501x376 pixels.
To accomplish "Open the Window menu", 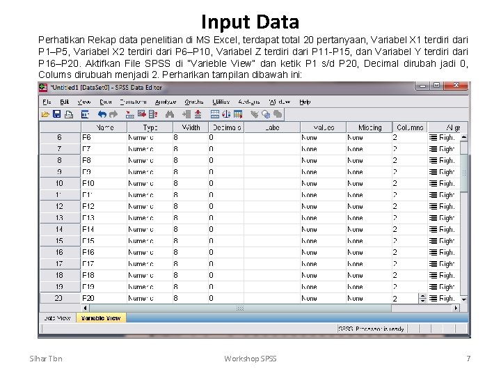I will pyautogui.click(x=280, y=102).
